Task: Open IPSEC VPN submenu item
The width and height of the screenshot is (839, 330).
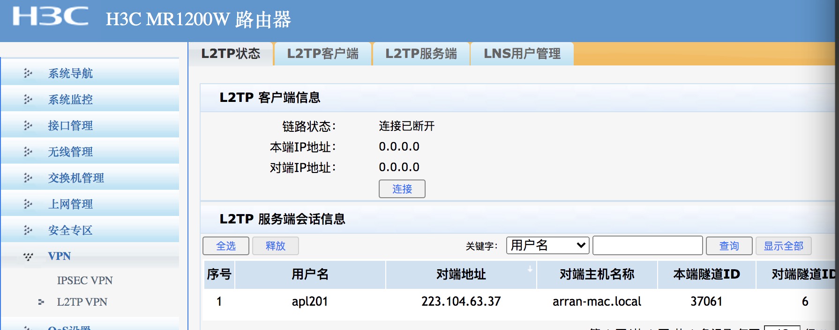Action: pyautogui.click(x=85, y=280)
